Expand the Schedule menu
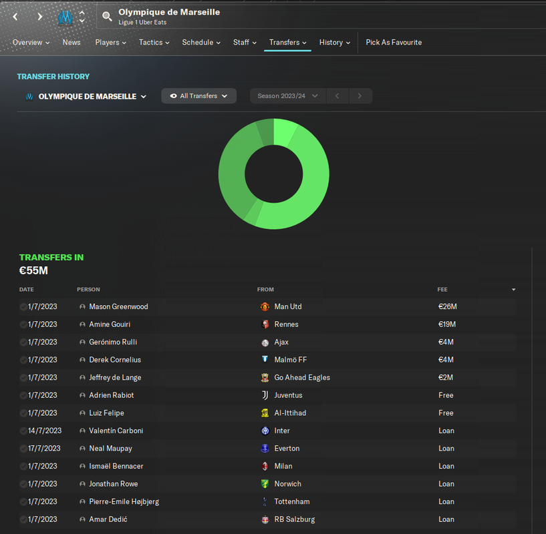The height and width of the screenshot is (534, 546). pyautogui.click(x=201, y=43)
